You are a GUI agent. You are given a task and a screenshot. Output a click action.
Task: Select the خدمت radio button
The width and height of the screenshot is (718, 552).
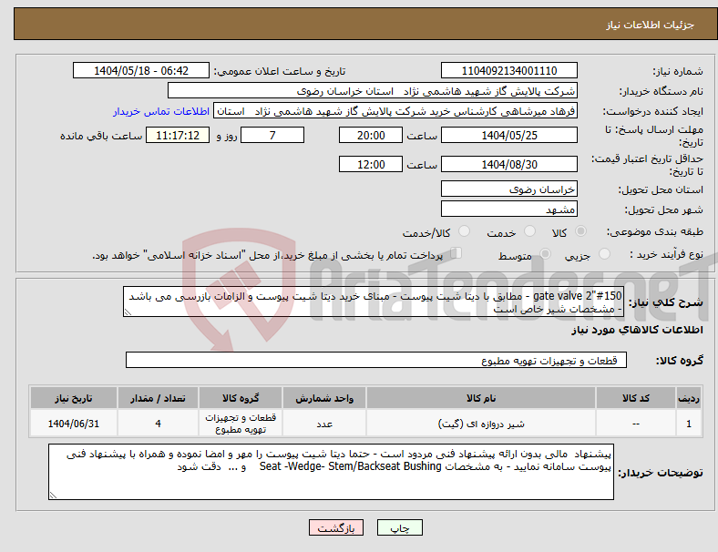pyautogui.click(x=529, y=231)
